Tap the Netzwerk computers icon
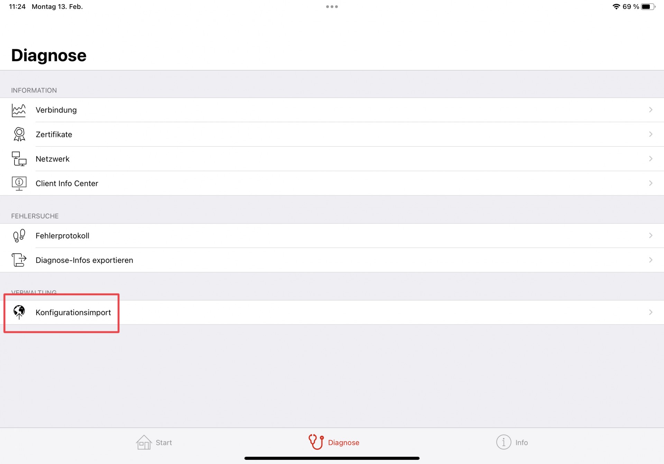Screen dimensions: 664x464 [19, 159]
